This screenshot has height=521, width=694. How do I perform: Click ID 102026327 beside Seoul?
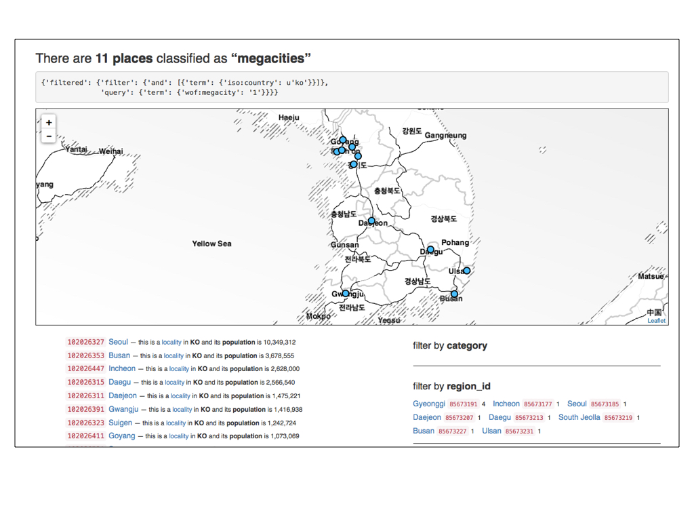click(x=85, y=342)
